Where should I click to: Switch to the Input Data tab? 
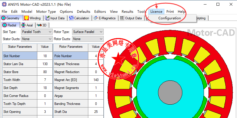[x=55, y=18]
